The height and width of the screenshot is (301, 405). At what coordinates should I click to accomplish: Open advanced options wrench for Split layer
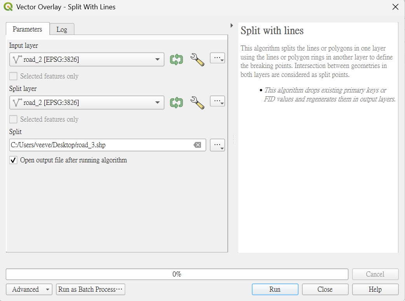(x=197, y=103)
